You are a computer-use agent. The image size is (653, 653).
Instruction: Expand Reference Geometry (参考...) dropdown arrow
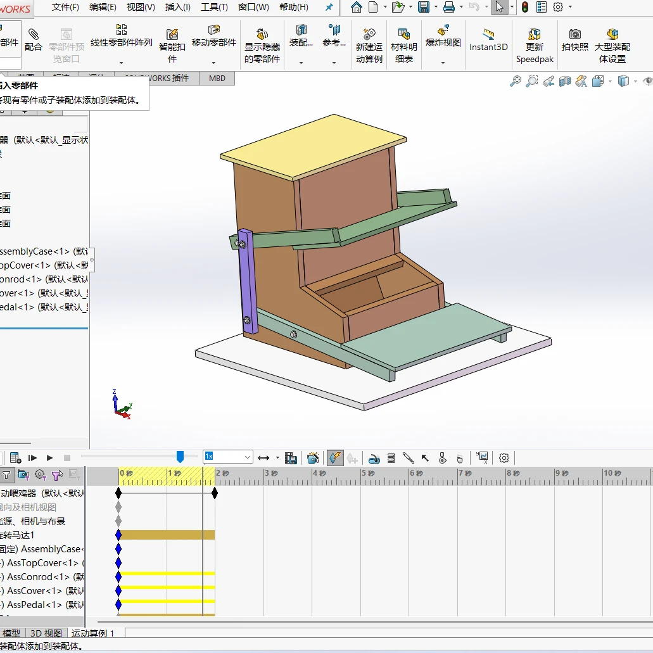click(x=334, y=63)
